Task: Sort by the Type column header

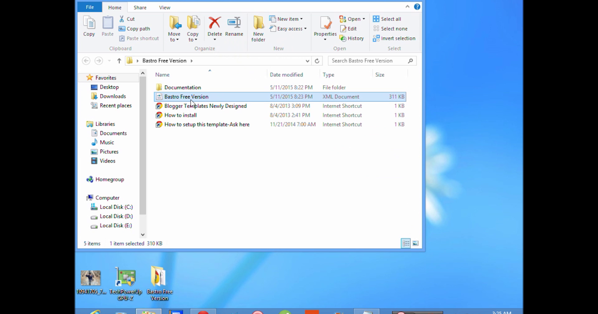Action: click(328, 75)
